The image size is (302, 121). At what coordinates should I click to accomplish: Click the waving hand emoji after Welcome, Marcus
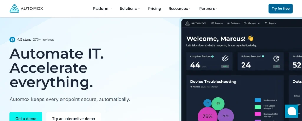(x=251, y=38)
